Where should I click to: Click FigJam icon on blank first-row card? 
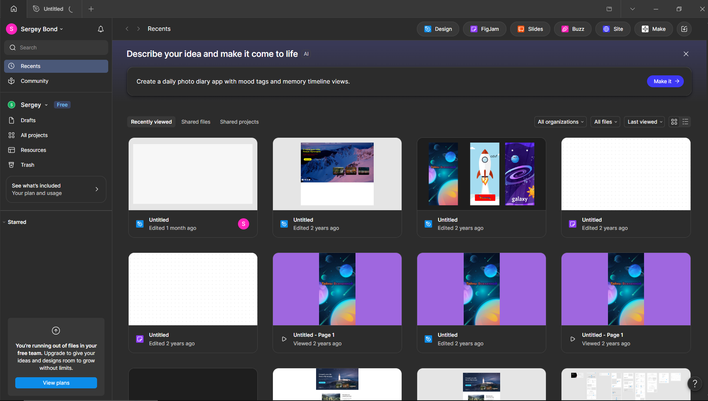(x=573, y=224)
